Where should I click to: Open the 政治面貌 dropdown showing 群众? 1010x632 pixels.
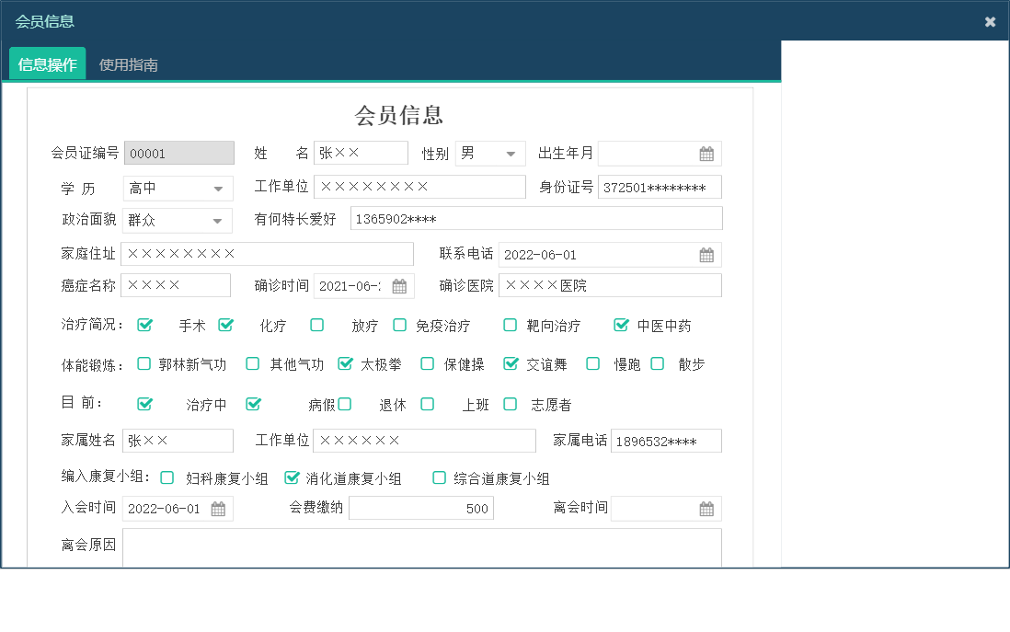(x=220, y=221)
